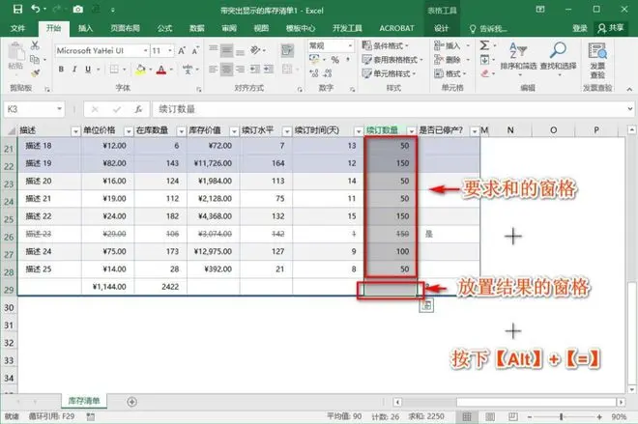Screen dimensions: 638x424
Task: Expand the 常规 number format dropdown
Action: point(350,45)
